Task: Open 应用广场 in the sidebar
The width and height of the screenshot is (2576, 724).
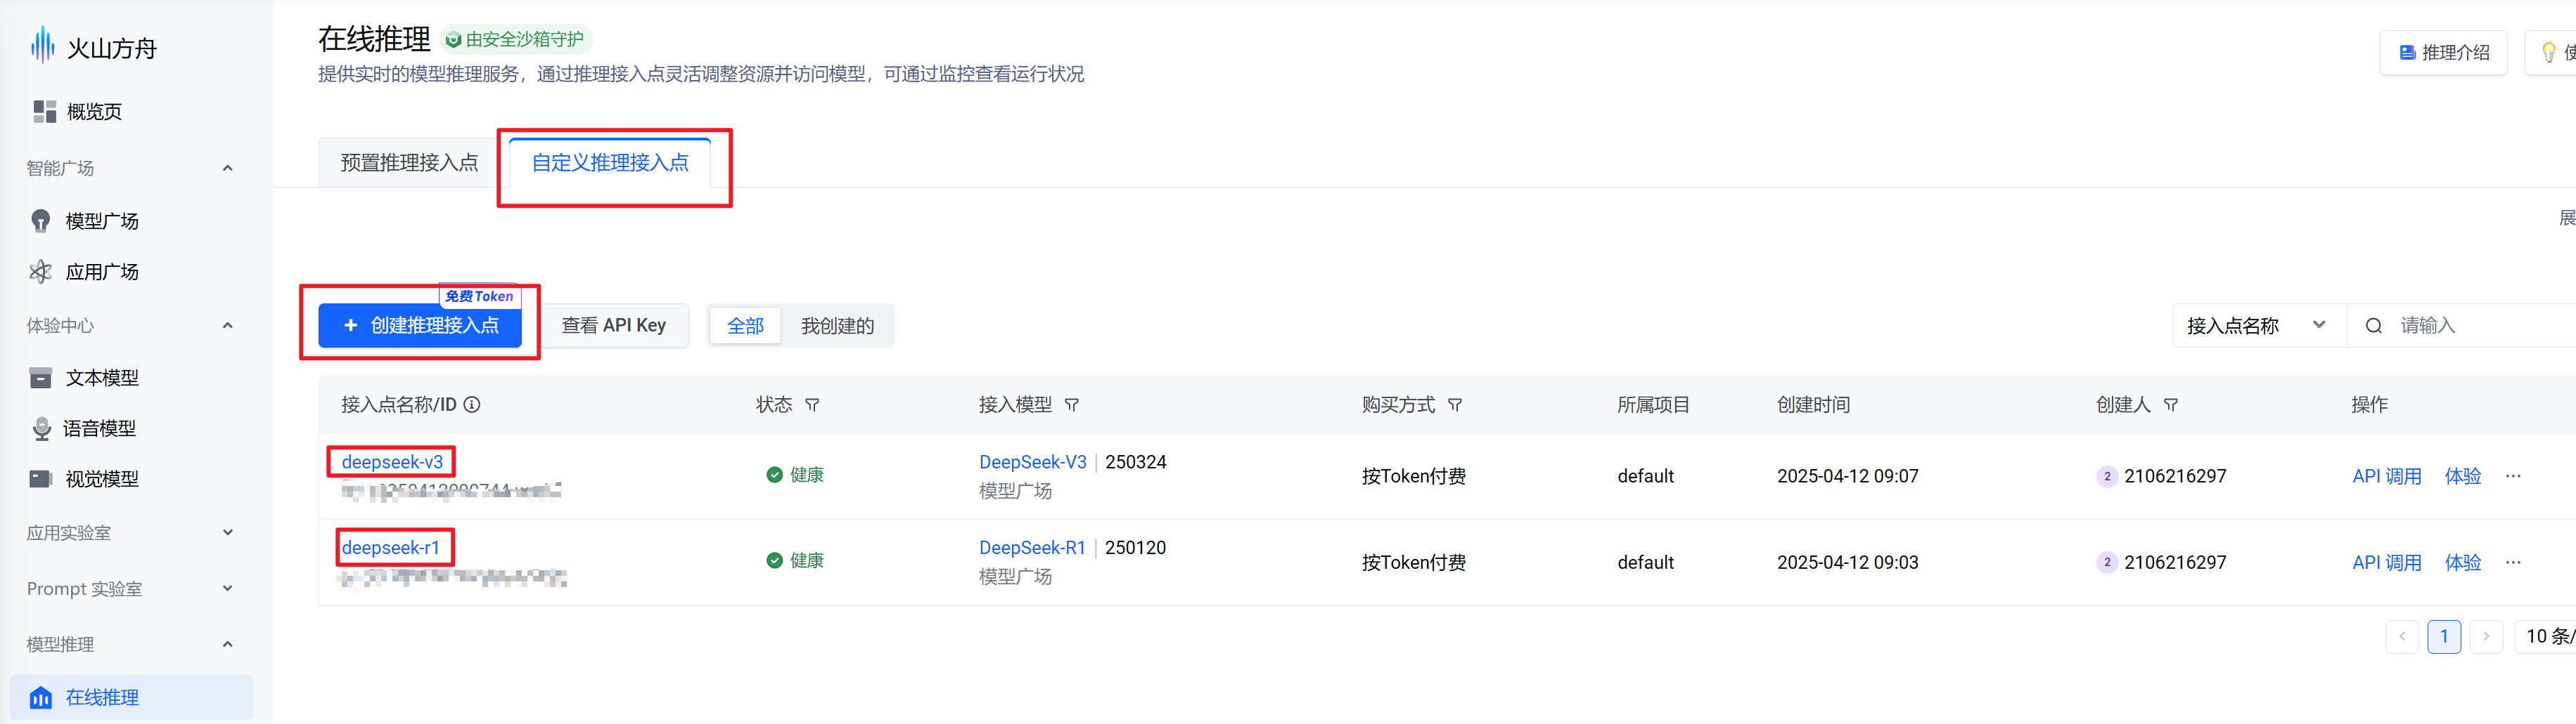Action: [102, 272]
